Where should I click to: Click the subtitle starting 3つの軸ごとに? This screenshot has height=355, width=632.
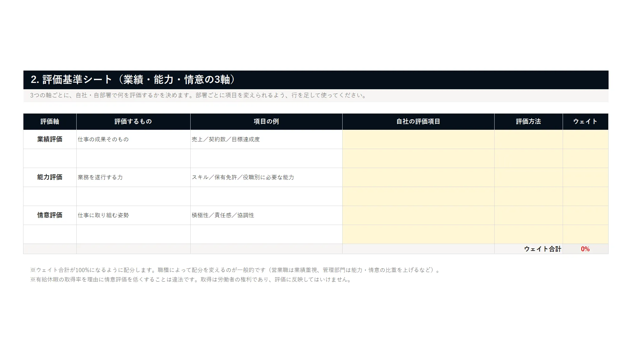(x=199, y=95)
